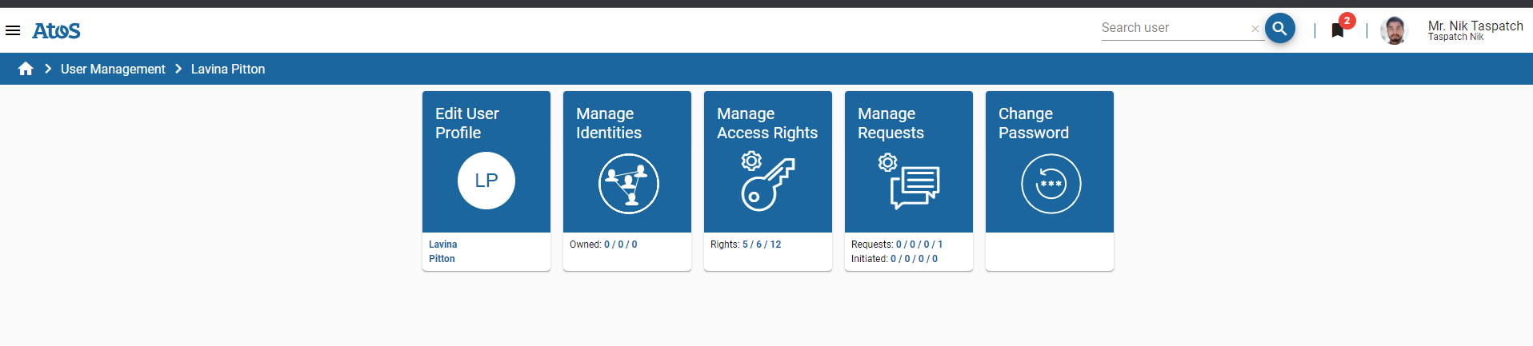Click the Change Password reset icon
The width and height of the screenshot is (1533, 346).
pos(1051,184)
